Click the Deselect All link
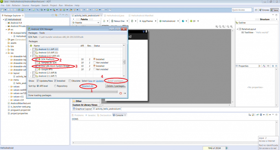 pos(87,86)
